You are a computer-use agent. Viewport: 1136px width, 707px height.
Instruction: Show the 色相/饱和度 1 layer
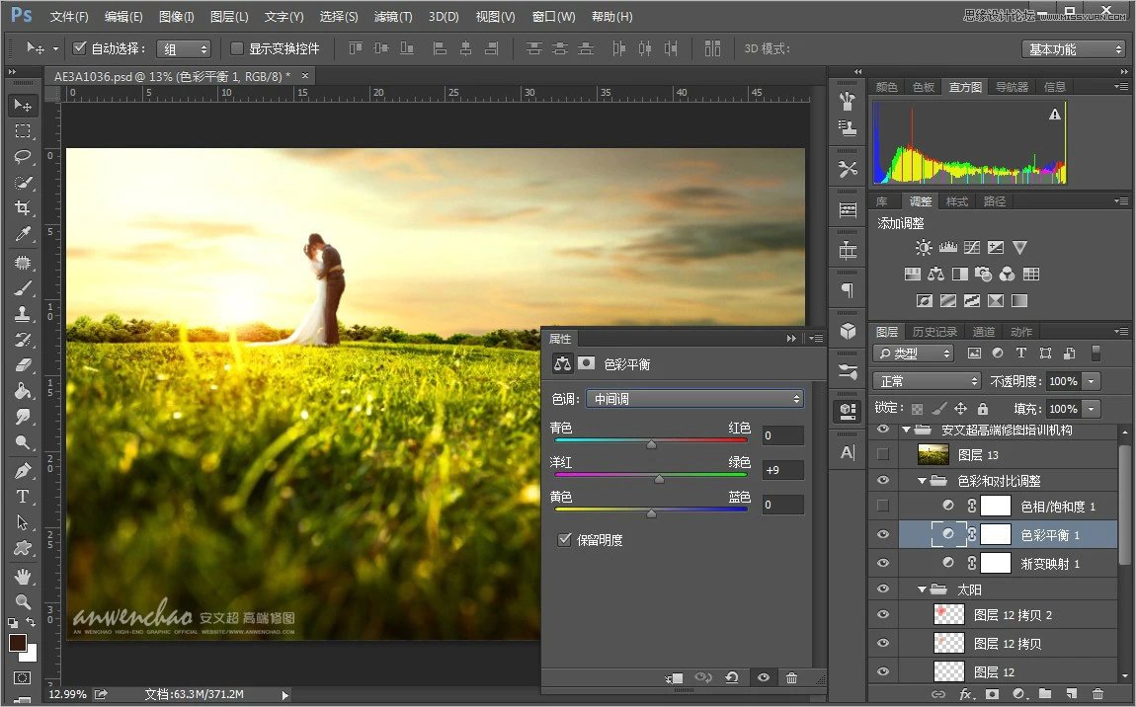[881, 505]
